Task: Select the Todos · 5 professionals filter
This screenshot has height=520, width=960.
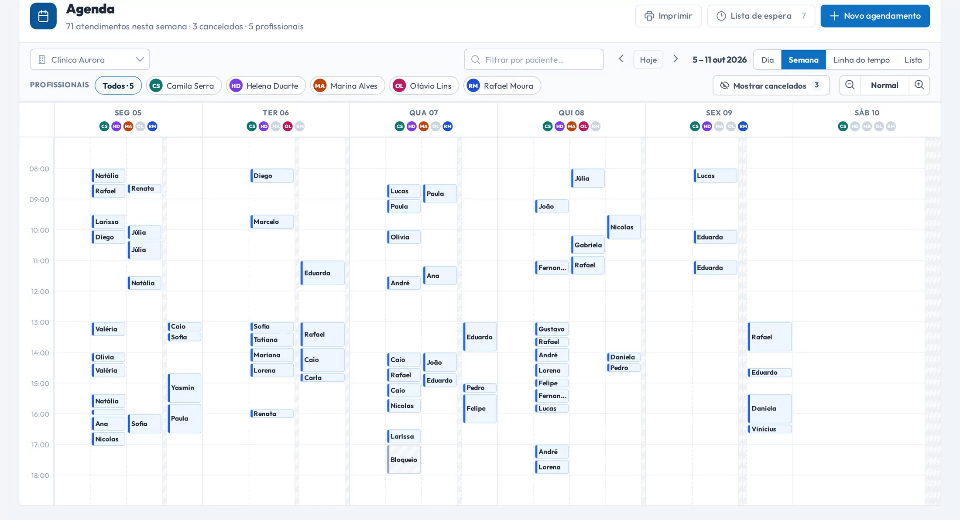Action: pos(118,86)
